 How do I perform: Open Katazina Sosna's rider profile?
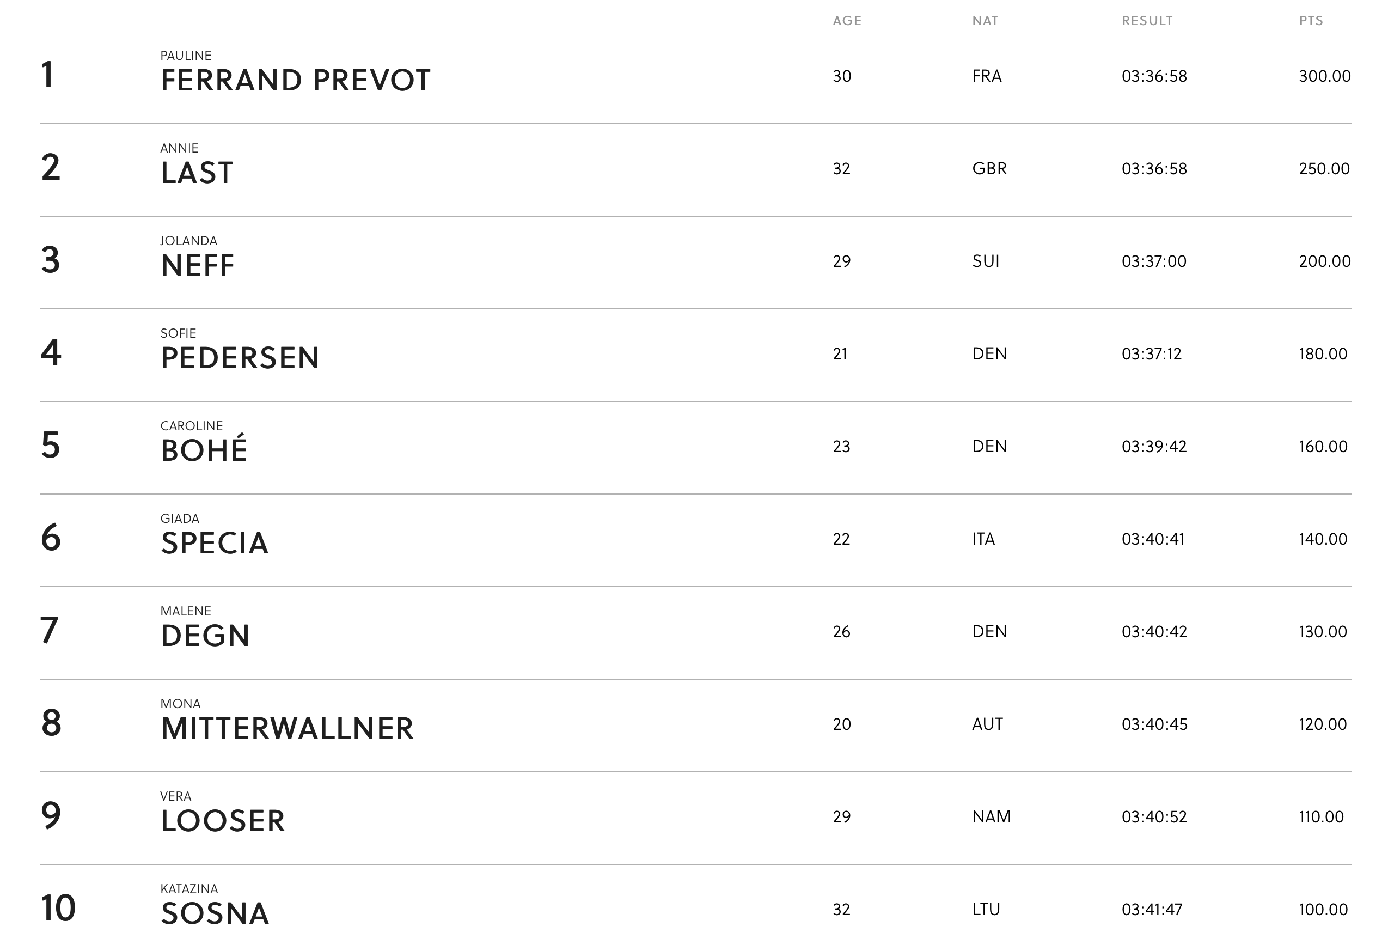(x=215, y=913)
